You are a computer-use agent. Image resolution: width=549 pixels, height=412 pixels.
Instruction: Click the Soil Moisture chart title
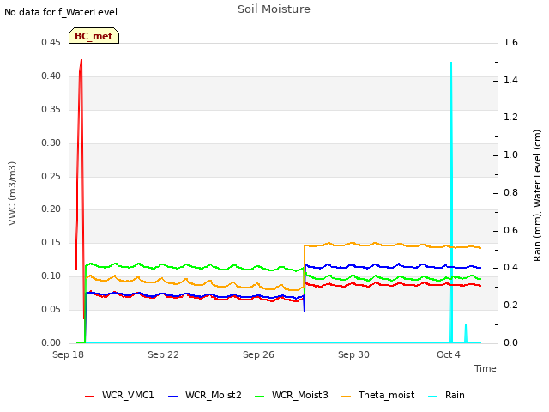(274, 9)
